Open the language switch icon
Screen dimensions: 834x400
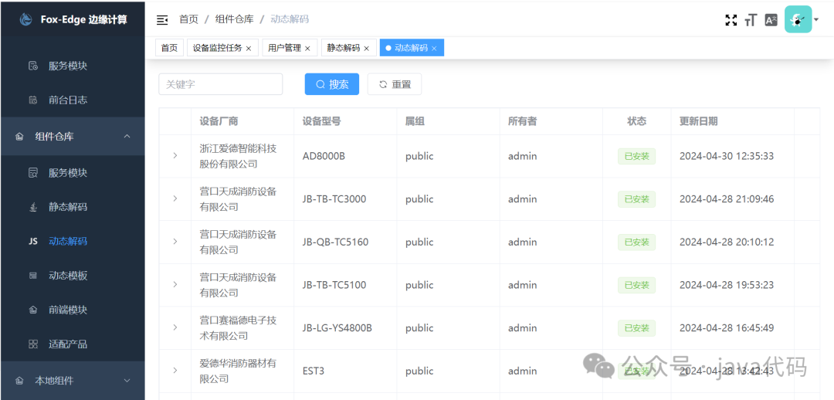771,20
